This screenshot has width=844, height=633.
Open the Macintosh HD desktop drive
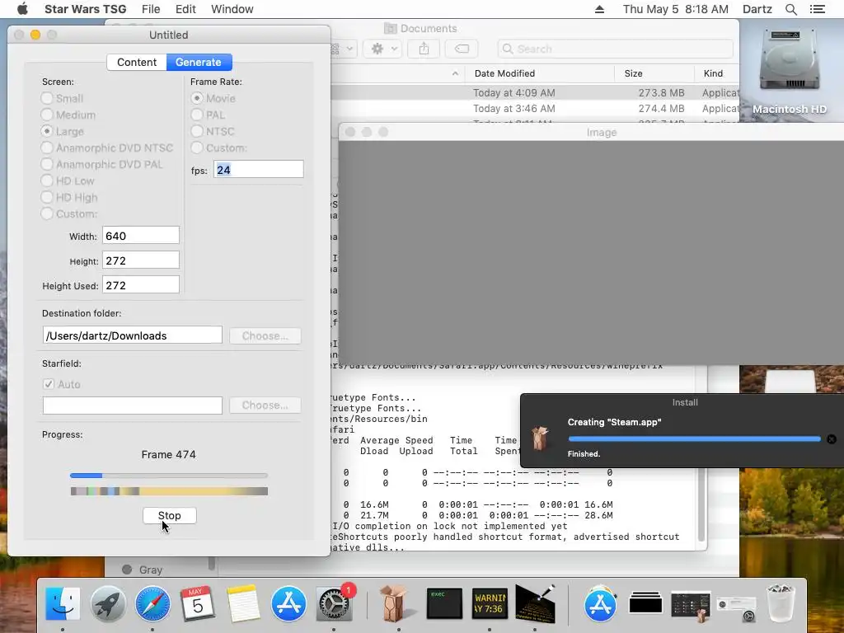(789, 71)
